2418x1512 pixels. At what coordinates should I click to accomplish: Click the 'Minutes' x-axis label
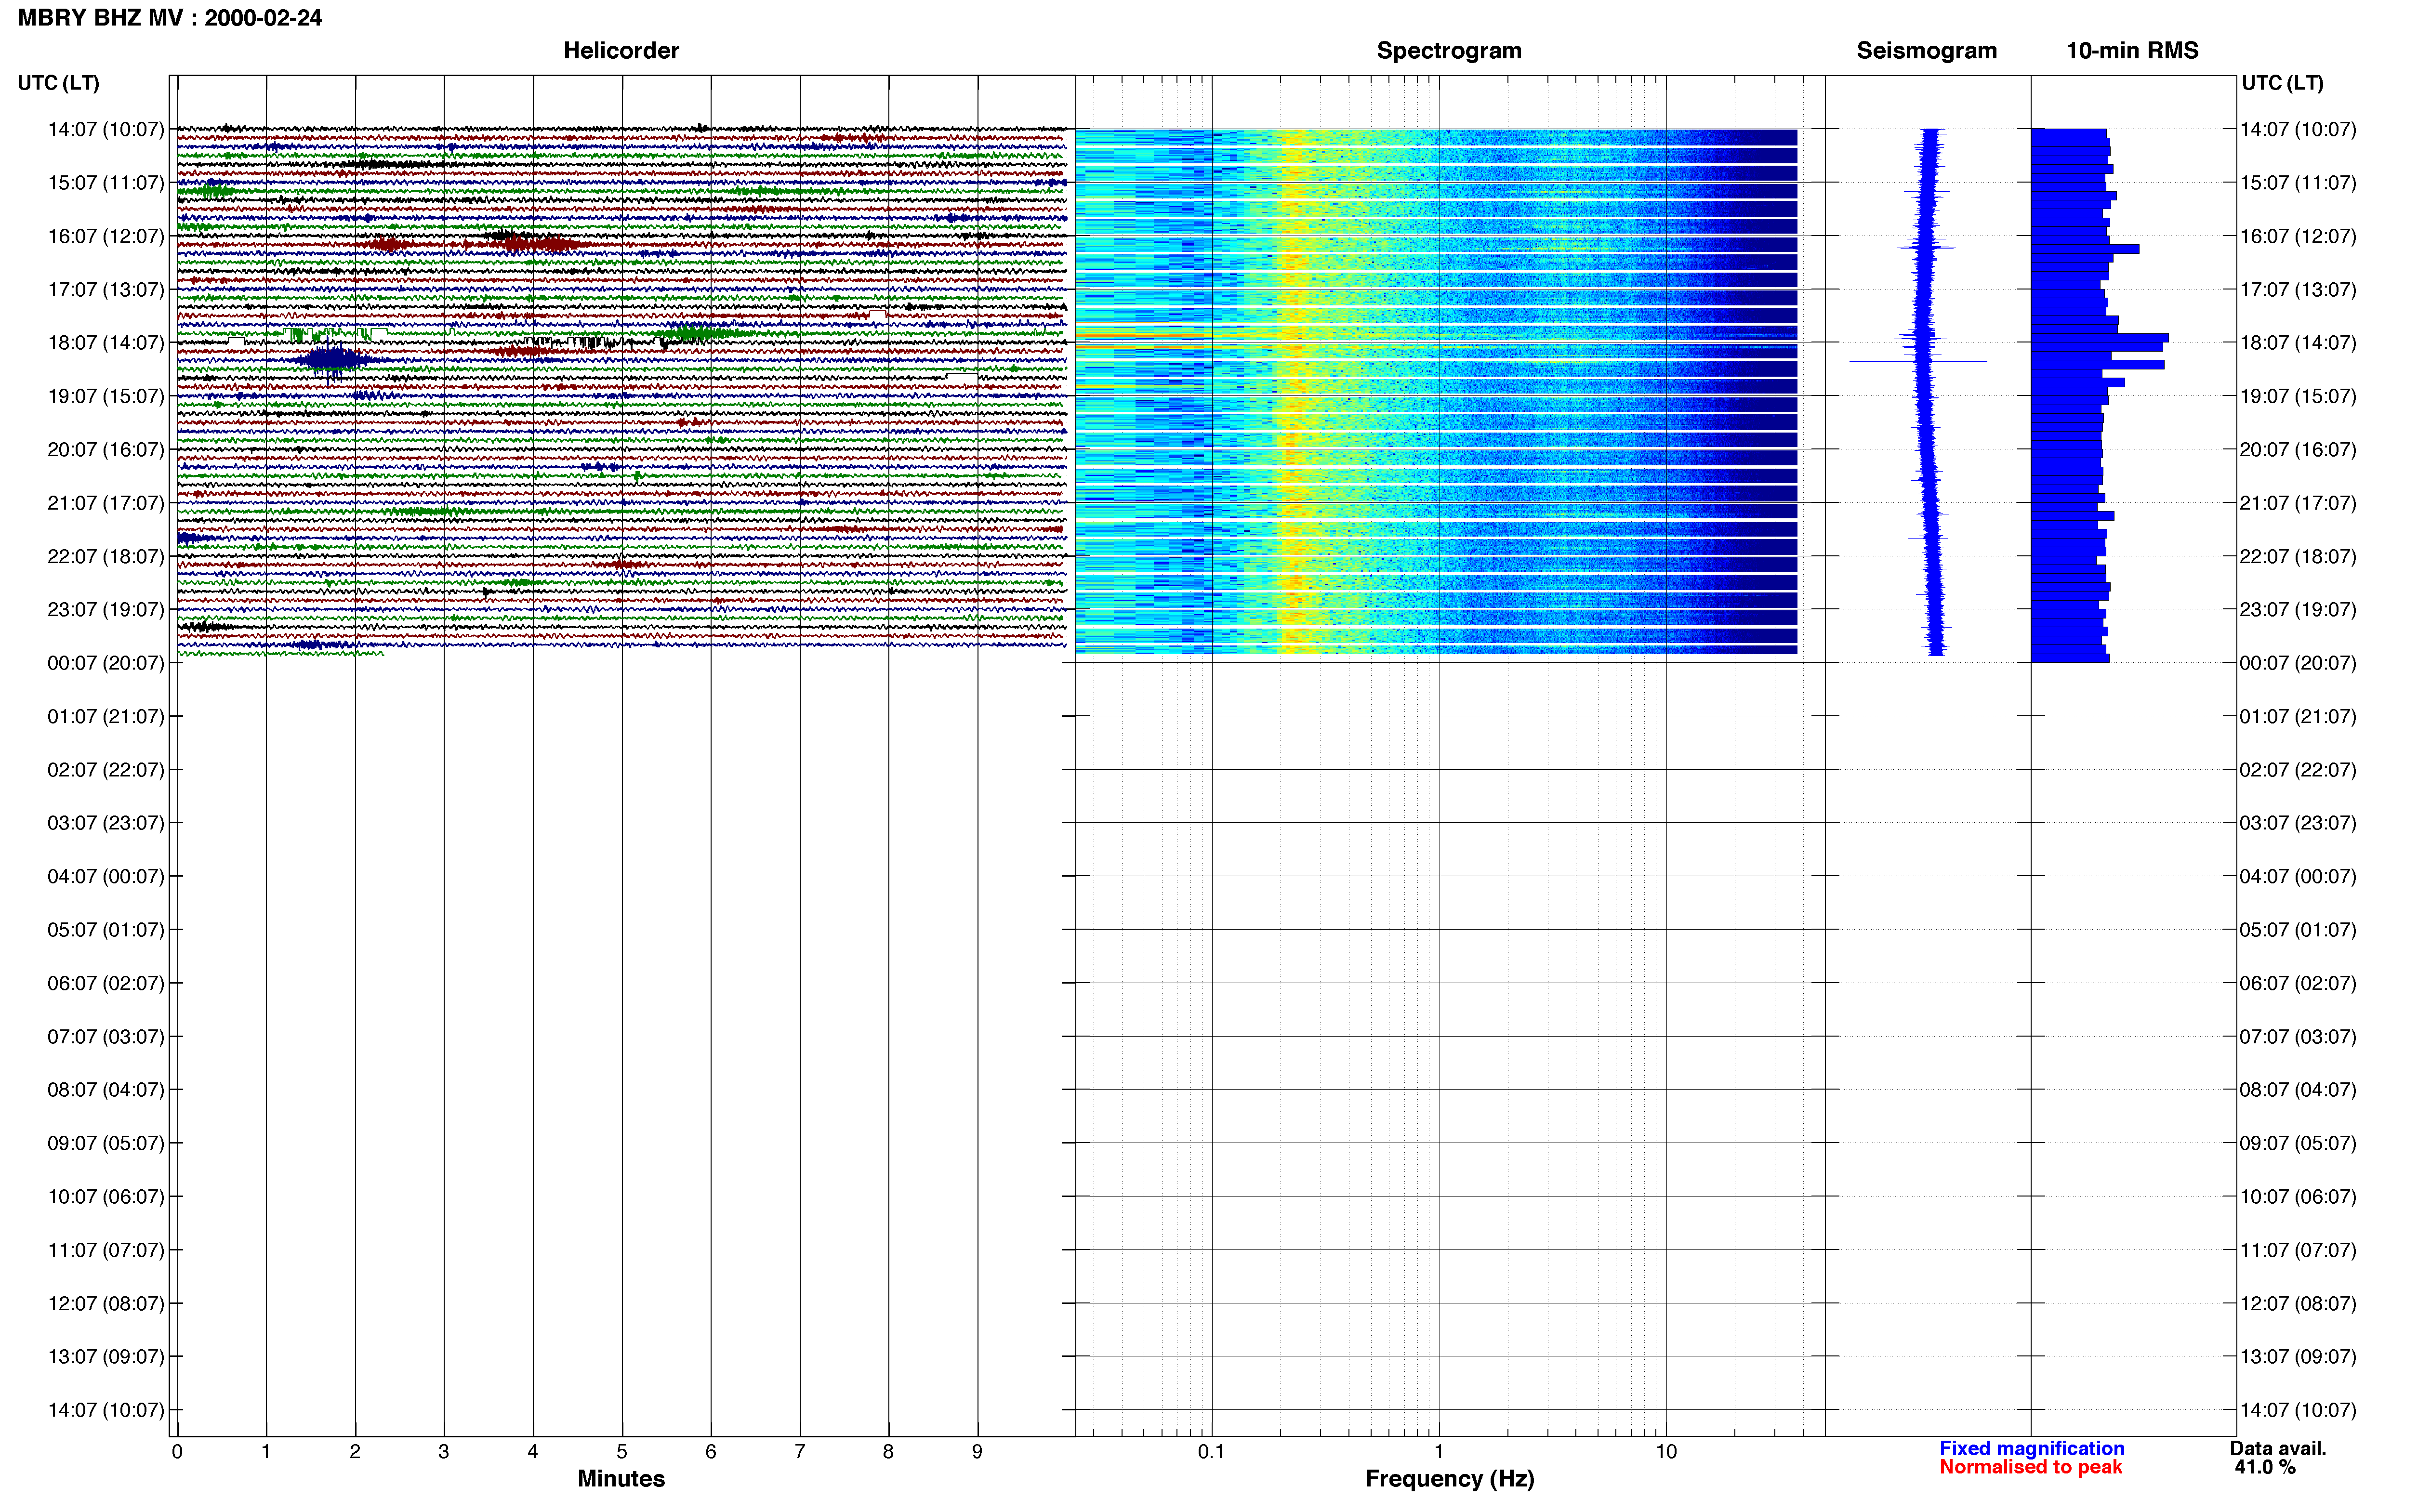pos(621,1479)
